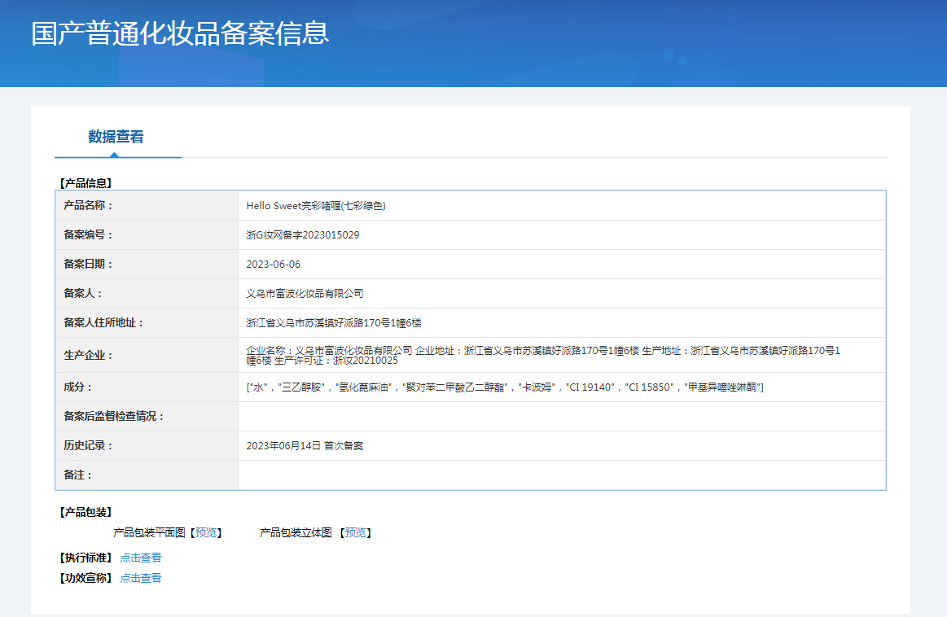Click the 产品信息 section heading

click(85, 183)
